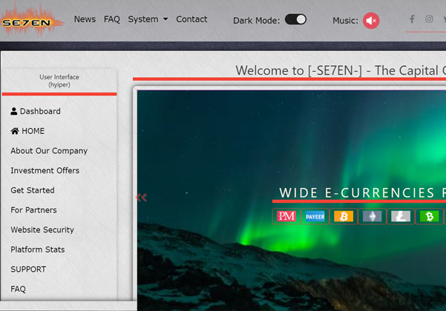Open Platform Stats sidebar link
The height and width of the screenshot is (311, 446).
point(37,250)
